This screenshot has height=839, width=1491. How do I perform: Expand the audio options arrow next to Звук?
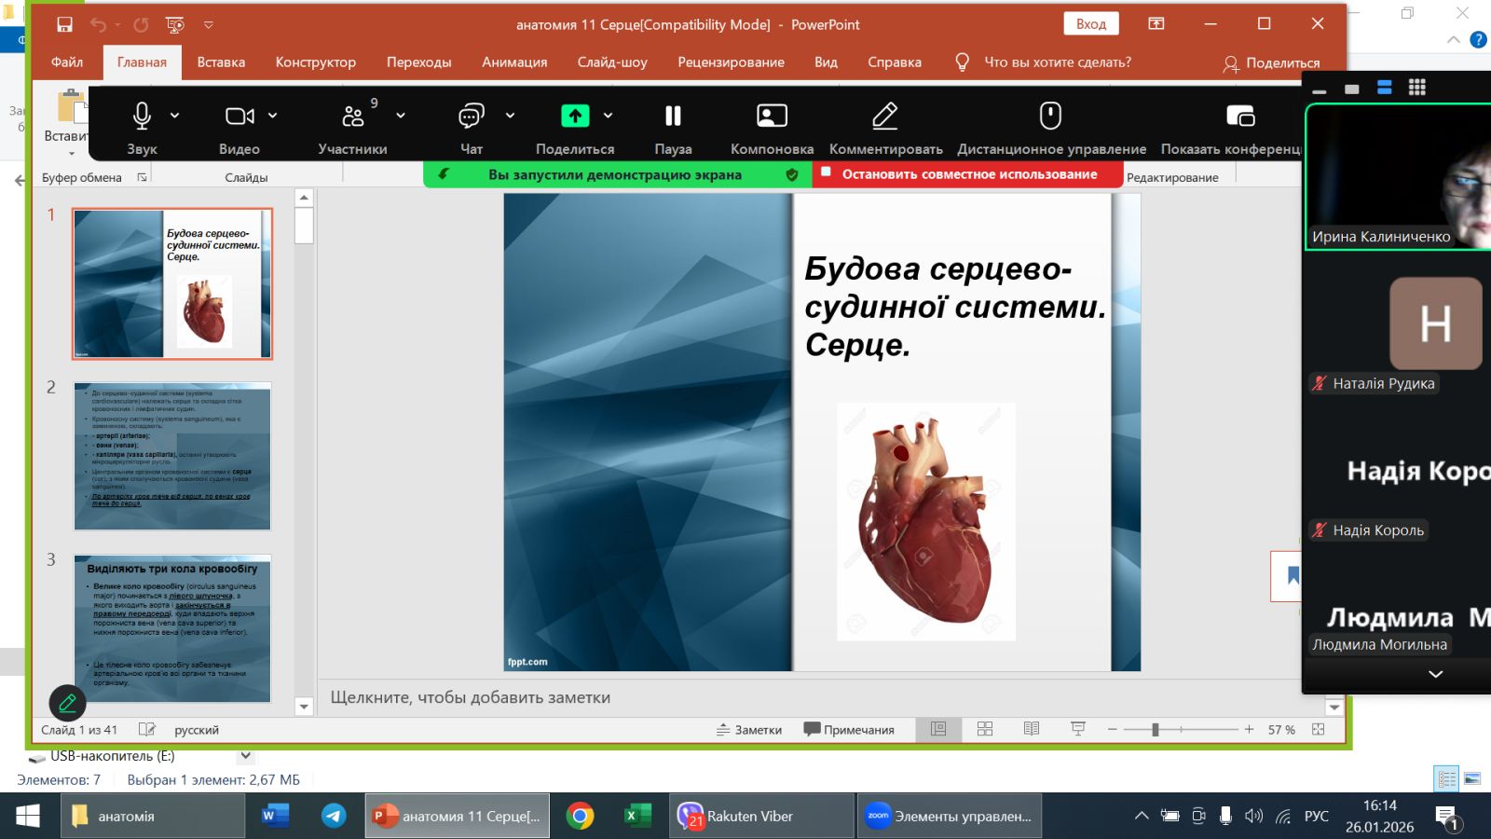[175, 116]
